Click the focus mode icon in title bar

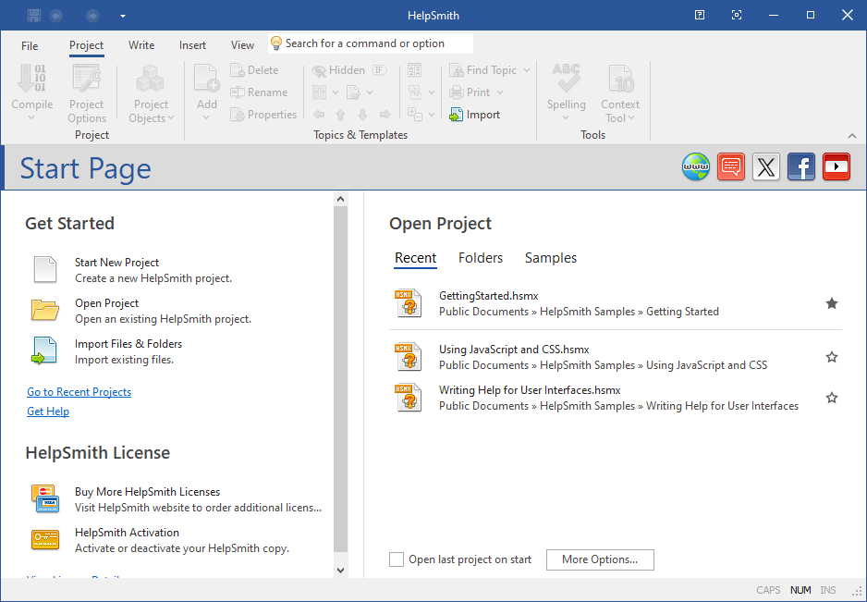(737, 15)
